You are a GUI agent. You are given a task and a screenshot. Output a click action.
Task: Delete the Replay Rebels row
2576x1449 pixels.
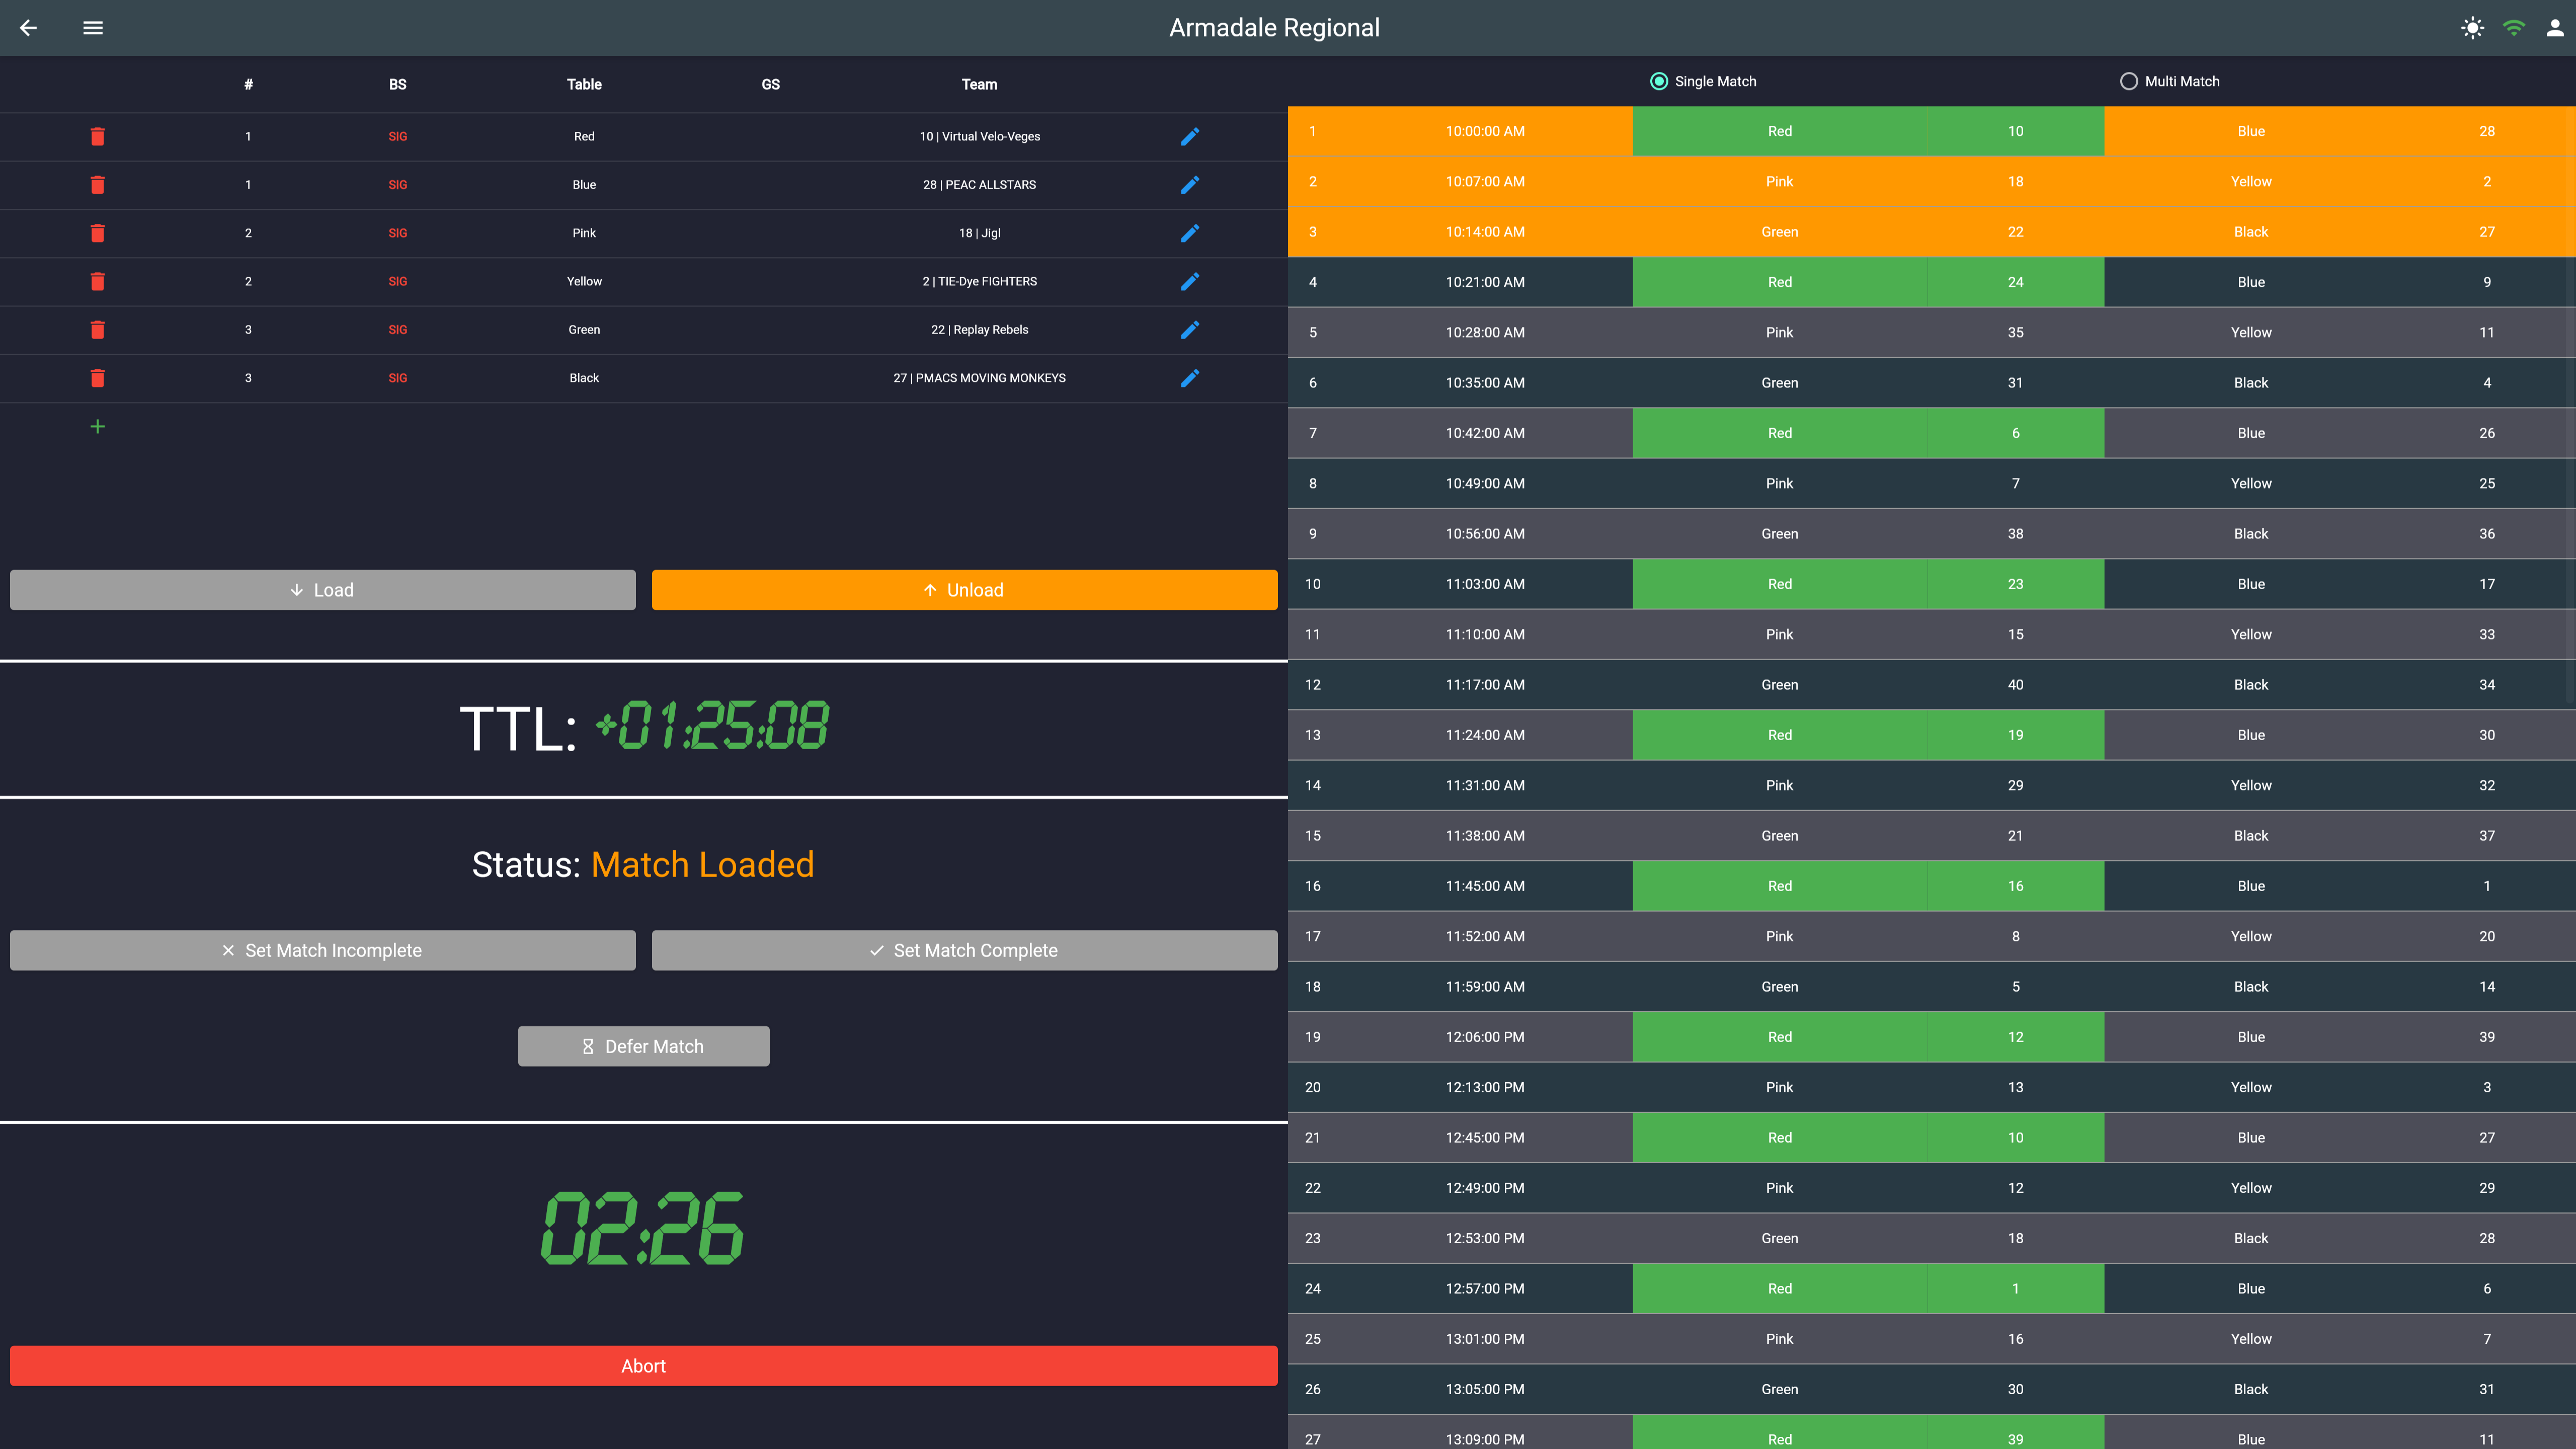98,330
